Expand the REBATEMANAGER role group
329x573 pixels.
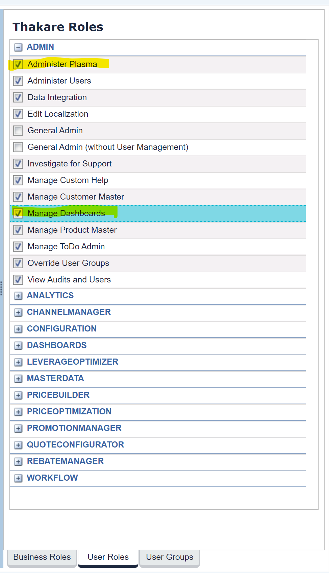18,462
